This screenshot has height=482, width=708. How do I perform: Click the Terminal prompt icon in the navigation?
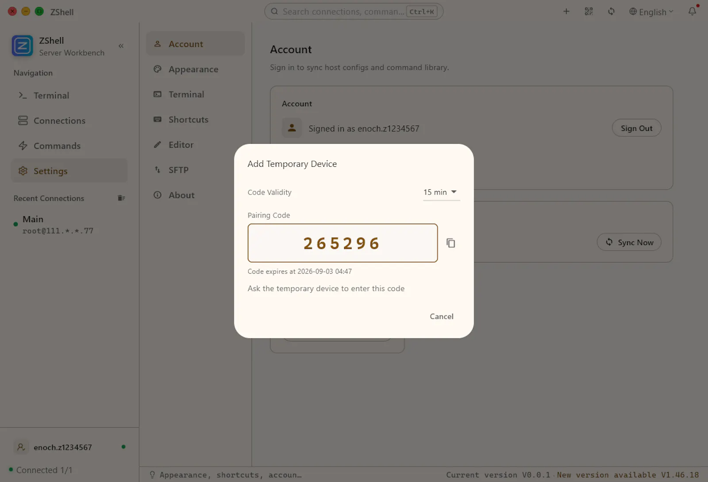pyautogui.click(x=23, y=96)
